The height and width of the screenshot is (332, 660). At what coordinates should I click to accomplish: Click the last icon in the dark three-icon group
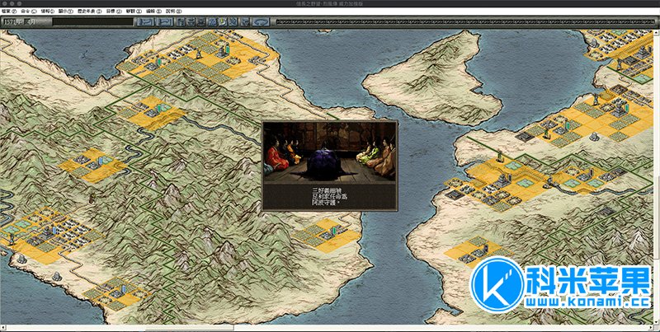[201, 22]
